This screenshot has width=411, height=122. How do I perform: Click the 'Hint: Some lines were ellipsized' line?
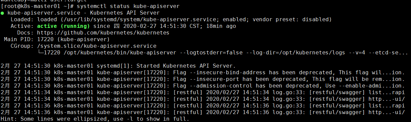click(95, 119)
